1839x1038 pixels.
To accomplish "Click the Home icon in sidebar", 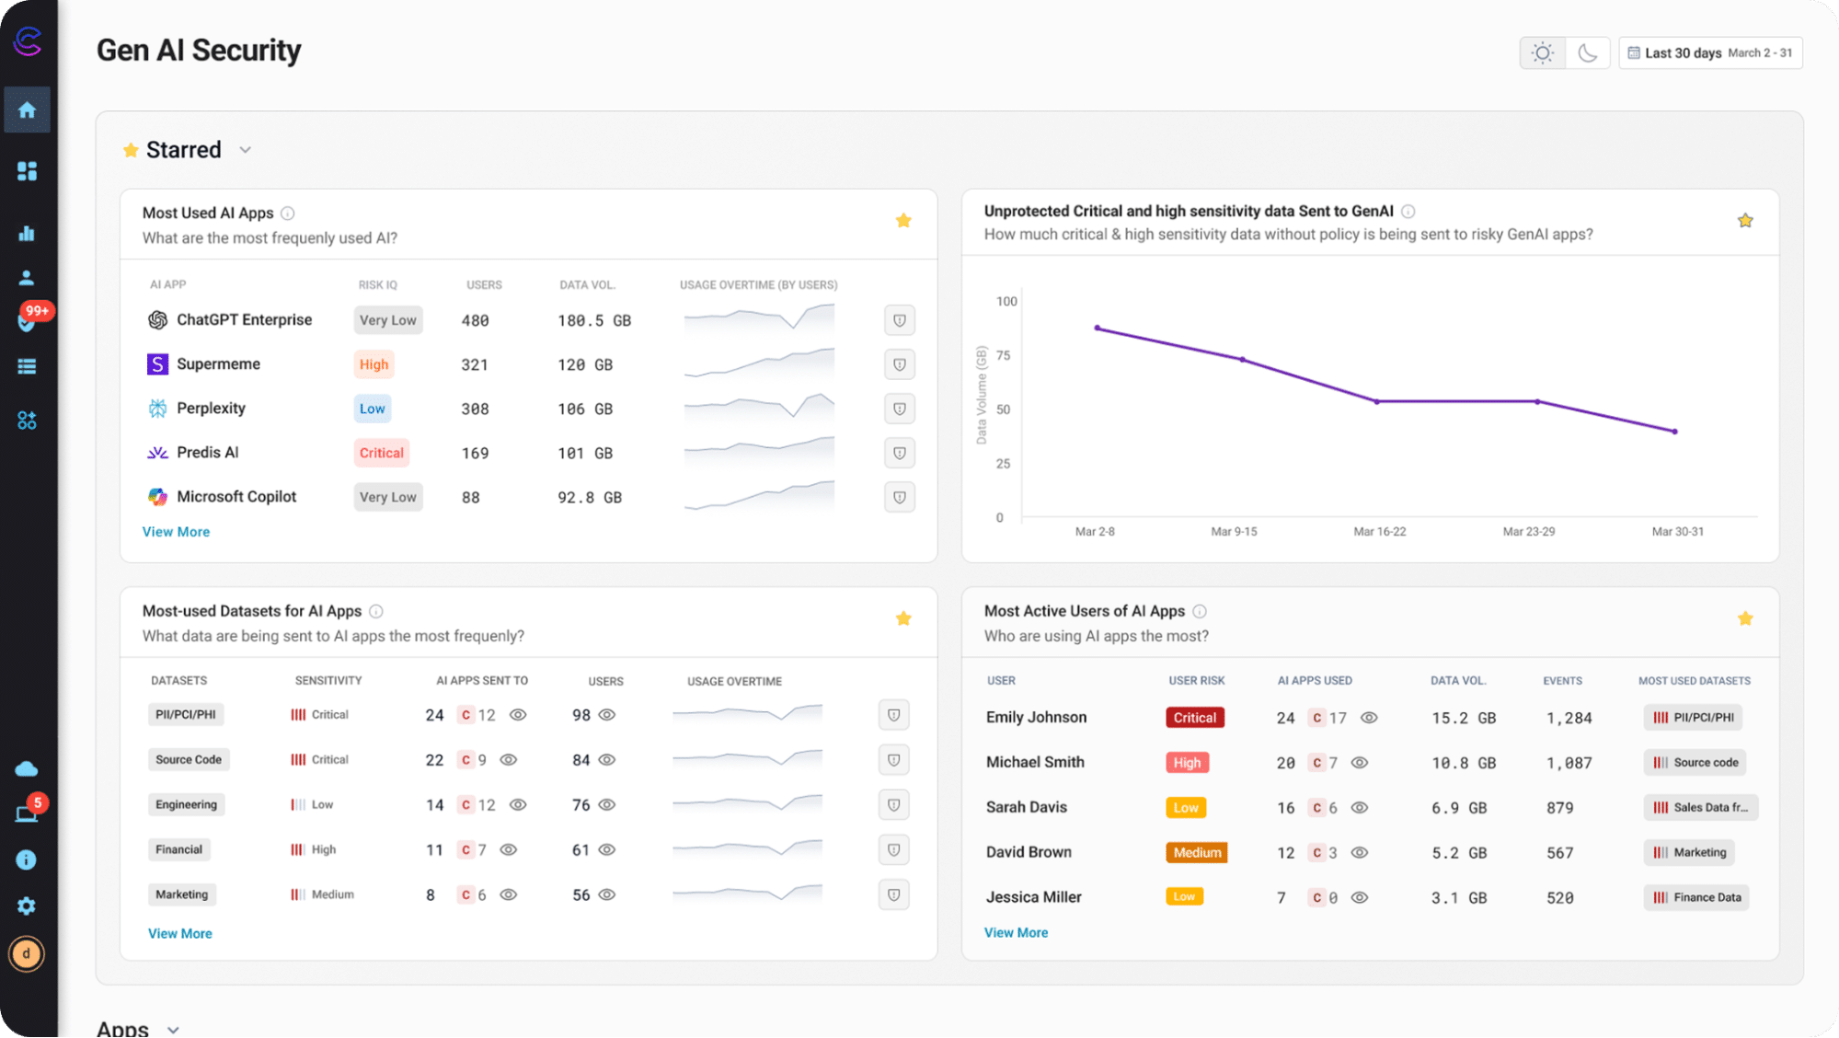I will coord(27,110).
